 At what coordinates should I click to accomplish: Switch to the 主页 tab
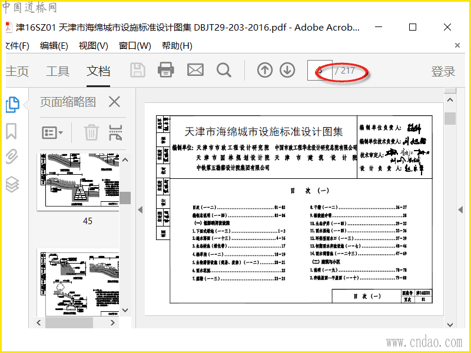pos(17,71)
